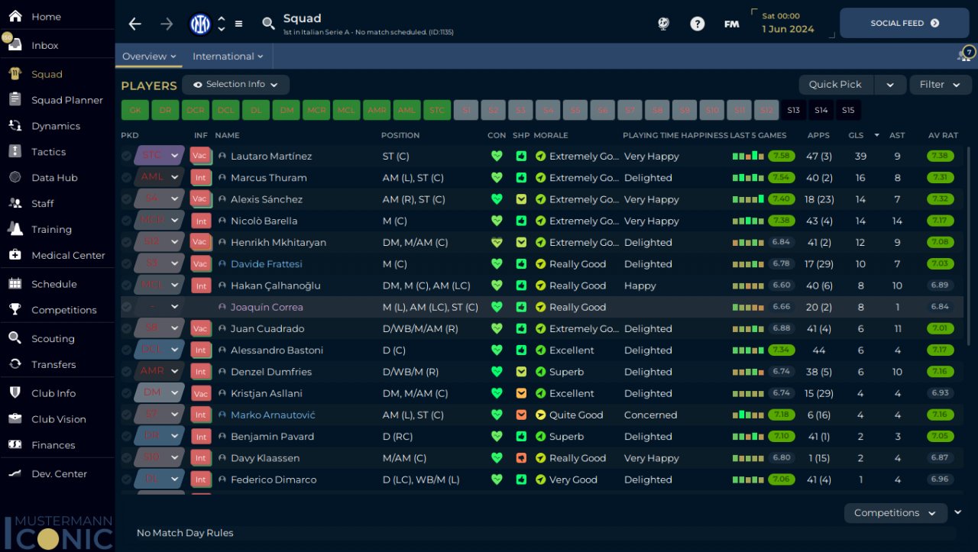Screen dimensions: 978x552
Task: Open the FM menu icon
Action: (731, 24)
